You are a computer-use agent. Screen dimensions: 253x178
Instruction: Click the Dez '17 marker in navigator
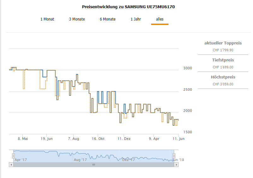128,160
